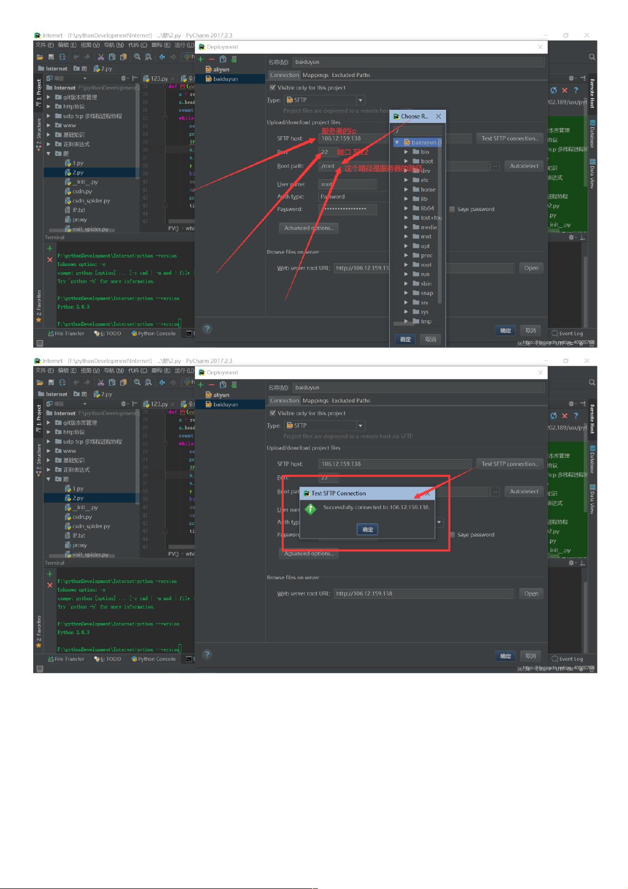Click the path field in Choose Root dialog
The image size is (628, 889).
click(x=418, y=130)
